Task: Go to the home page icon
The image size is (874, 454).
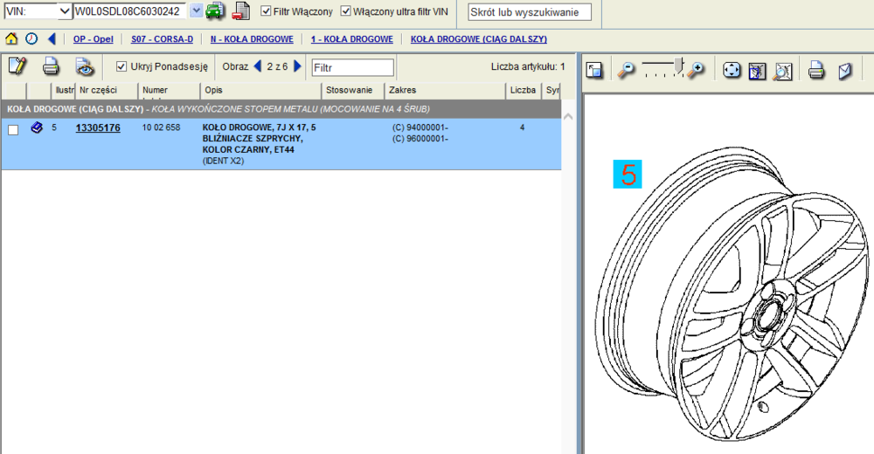Action: 11,39
